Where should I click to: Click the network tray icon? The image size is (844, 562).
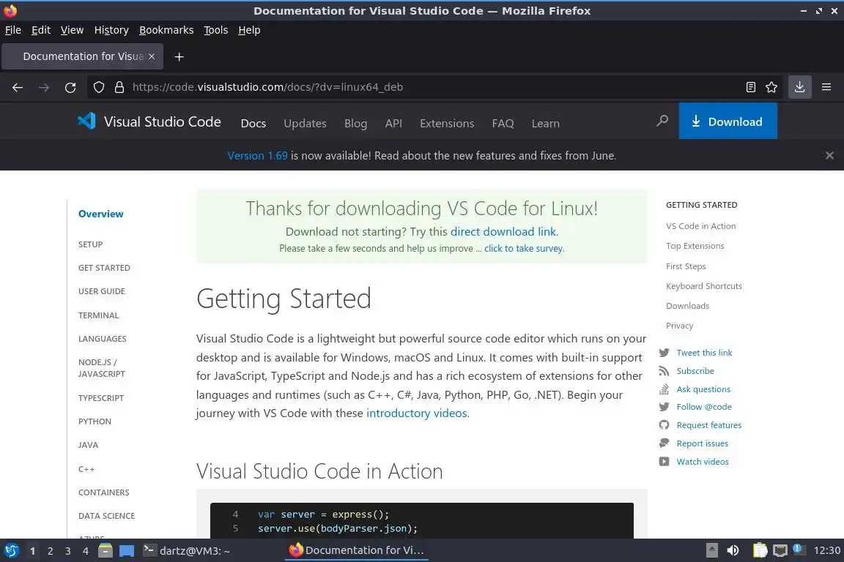tap(780, 550)
